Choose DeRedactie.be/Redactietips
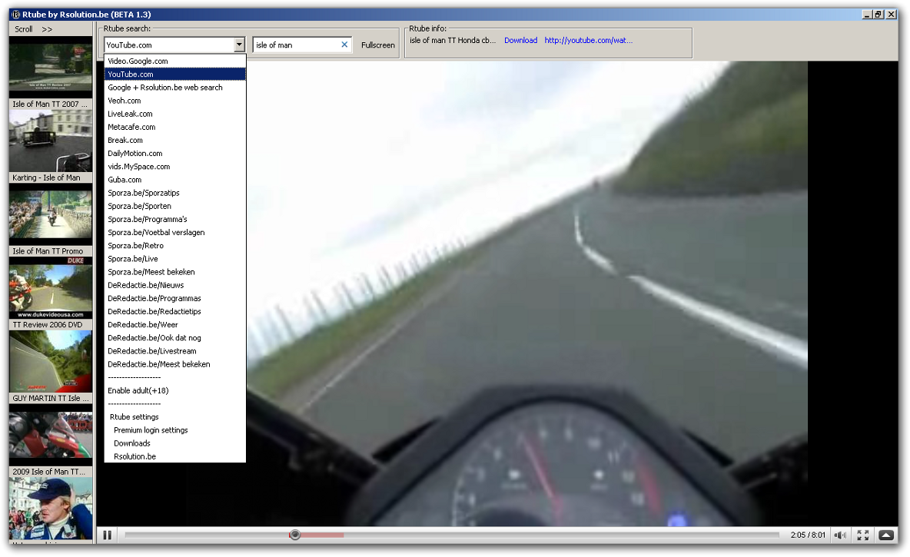The height and width of the screenshot is (557, 910). pyautogui.click(x=174, y=312)
